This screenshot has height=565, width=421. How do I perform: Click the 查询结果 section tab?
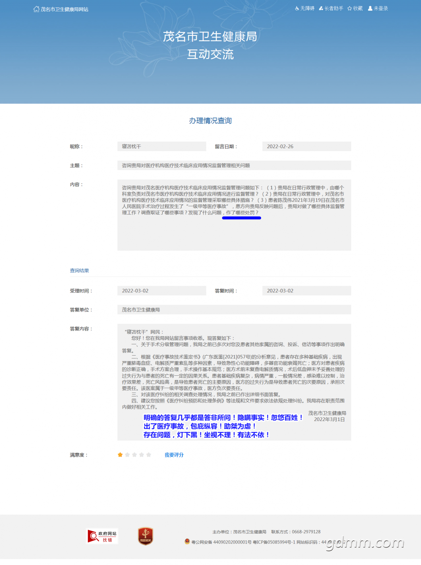(79, 270)
